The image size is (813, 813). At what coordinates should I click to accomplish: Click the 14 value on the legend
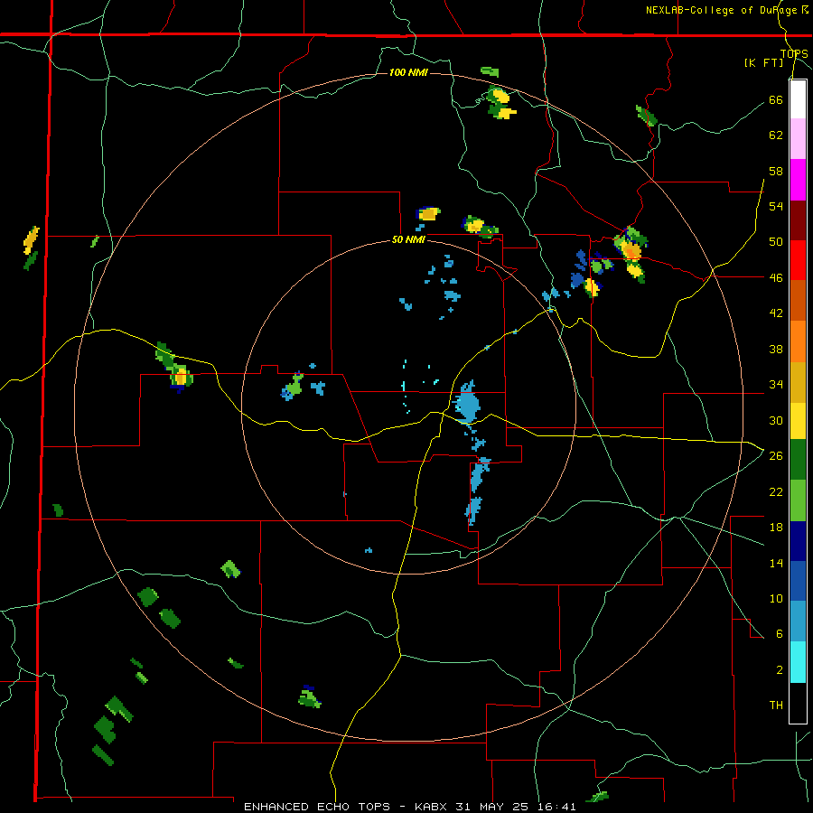coord(776,563)
